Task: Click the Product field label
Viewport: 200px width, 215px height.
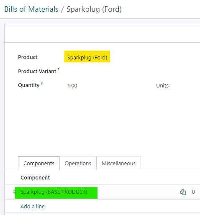Action: coord(28,57)
